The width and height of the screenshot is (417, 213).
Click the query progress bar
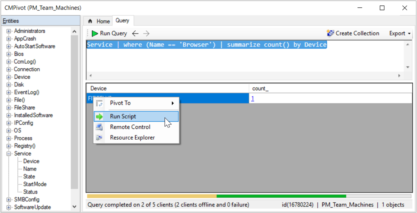[249, 196]
